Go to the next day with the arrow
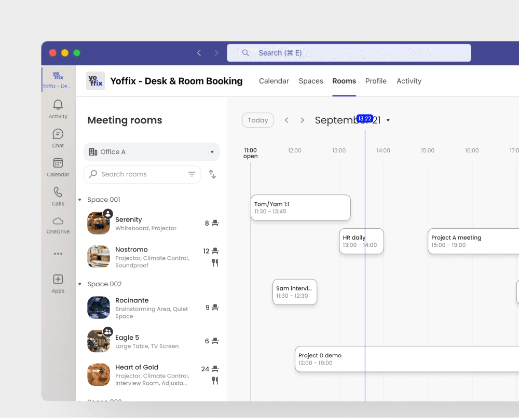 click(303, 120)
